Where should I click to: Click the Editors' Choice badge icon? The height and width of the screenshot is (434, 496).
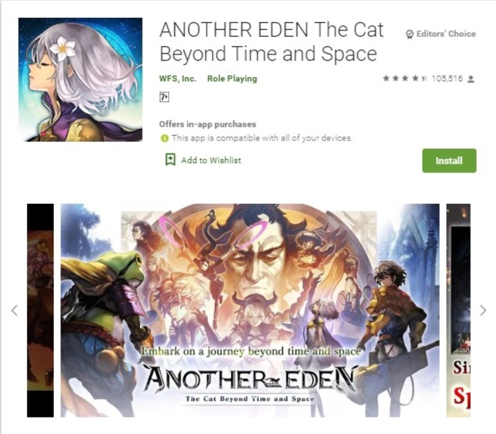tap(410, 34)
